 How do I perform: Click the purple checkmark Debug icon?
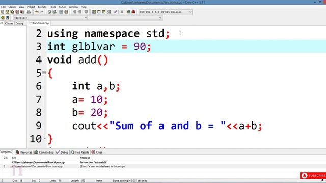[x=115, y=12]
